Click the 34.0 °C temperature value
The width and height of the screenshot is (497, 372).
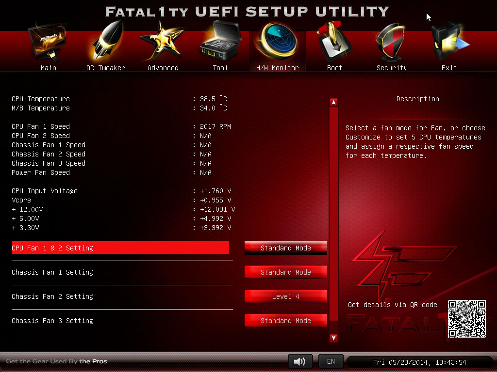pos(214,108)
